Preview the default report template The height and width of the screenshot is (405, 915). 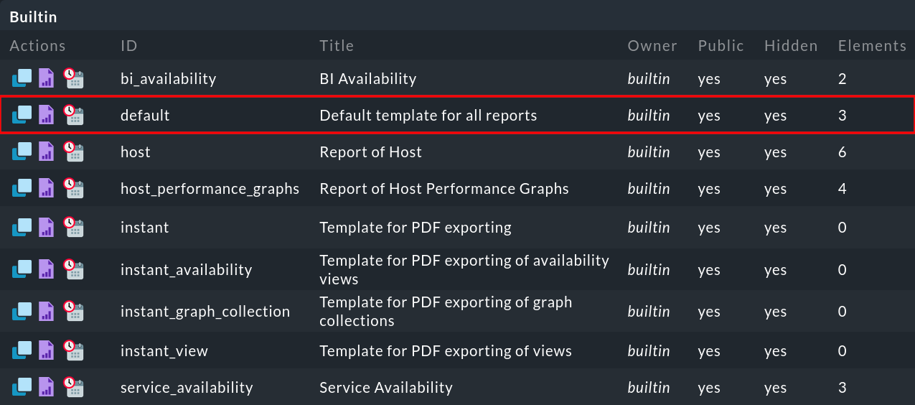[47, 115]
